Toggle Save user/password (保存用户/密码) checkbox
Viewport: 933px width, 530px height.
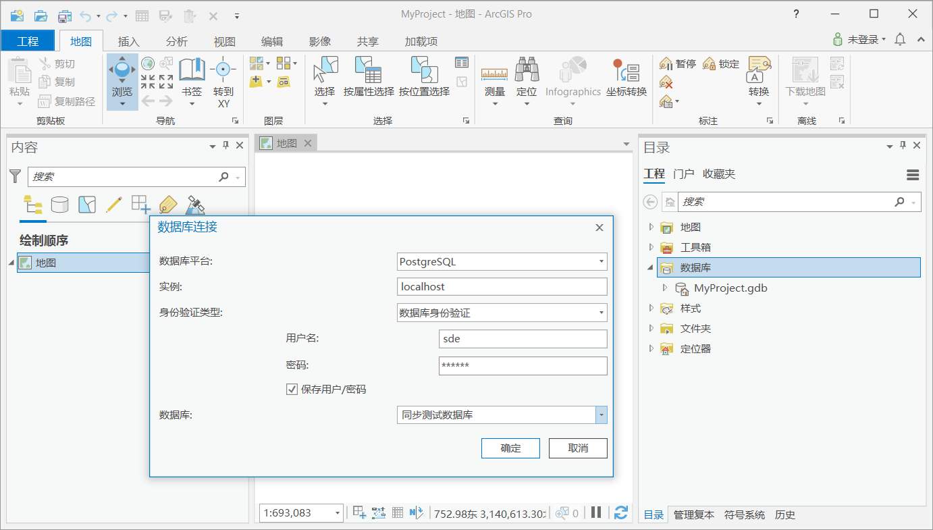[292, 390]
